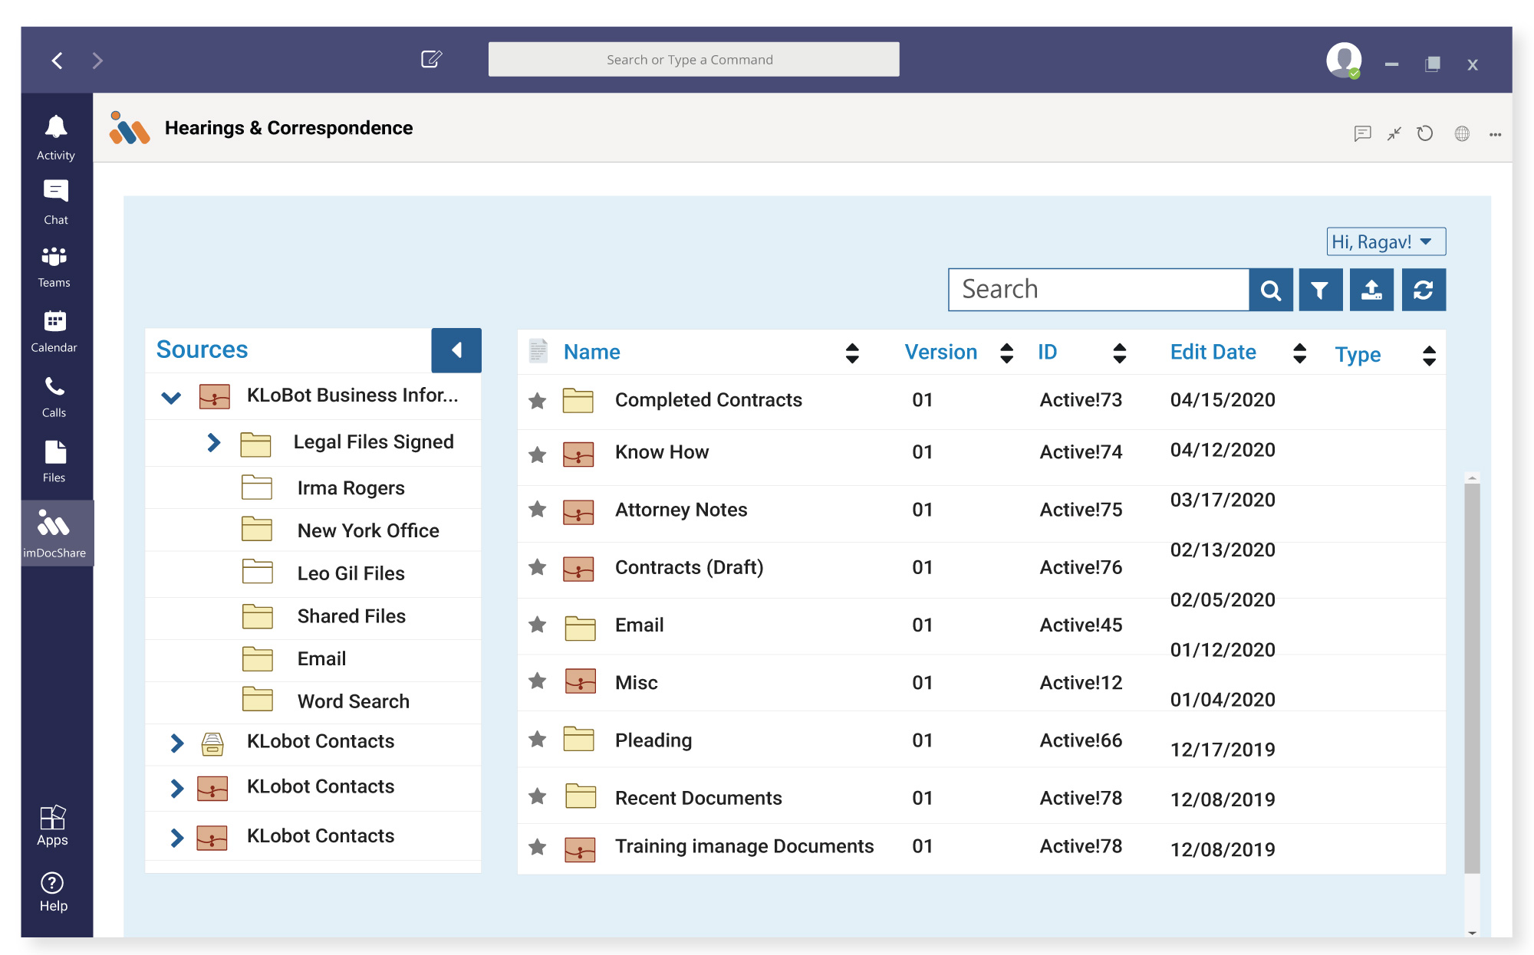The image size is (1534, 955).
Task: Click the magnifier search button
Action: pos(1271,290)
